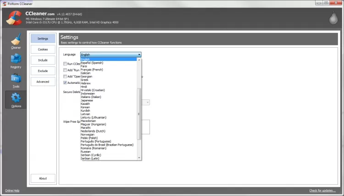The image size is (344, 196).
Task: Click the CCleaner logo in header
Action: tap(14, 18)
